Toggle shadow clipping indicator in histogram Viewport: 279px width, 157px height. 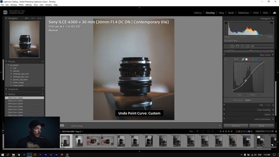click(226, 23)
